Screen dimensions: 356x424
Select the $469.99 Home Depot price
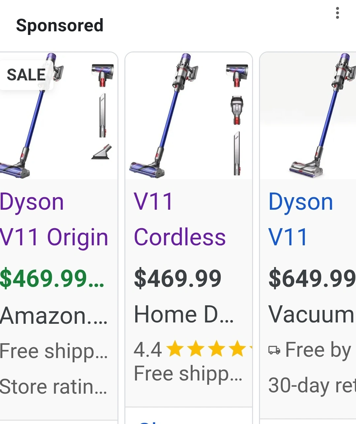[x=178, y=279]
